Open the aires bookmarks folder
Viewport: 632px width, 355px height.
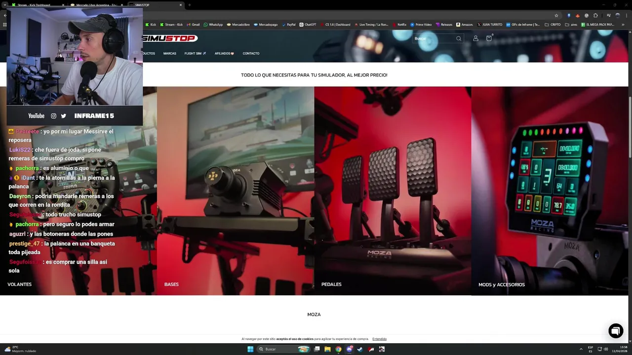tap(571, 24)
